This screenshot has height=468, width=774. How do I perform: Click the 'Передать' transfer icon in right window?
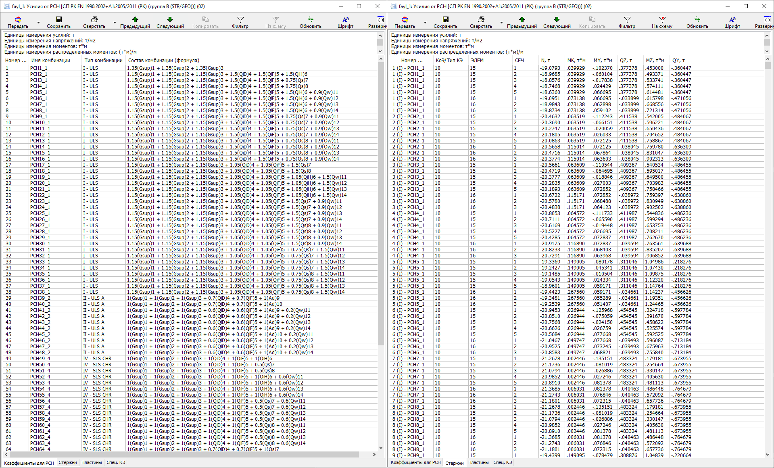(405, 20)
